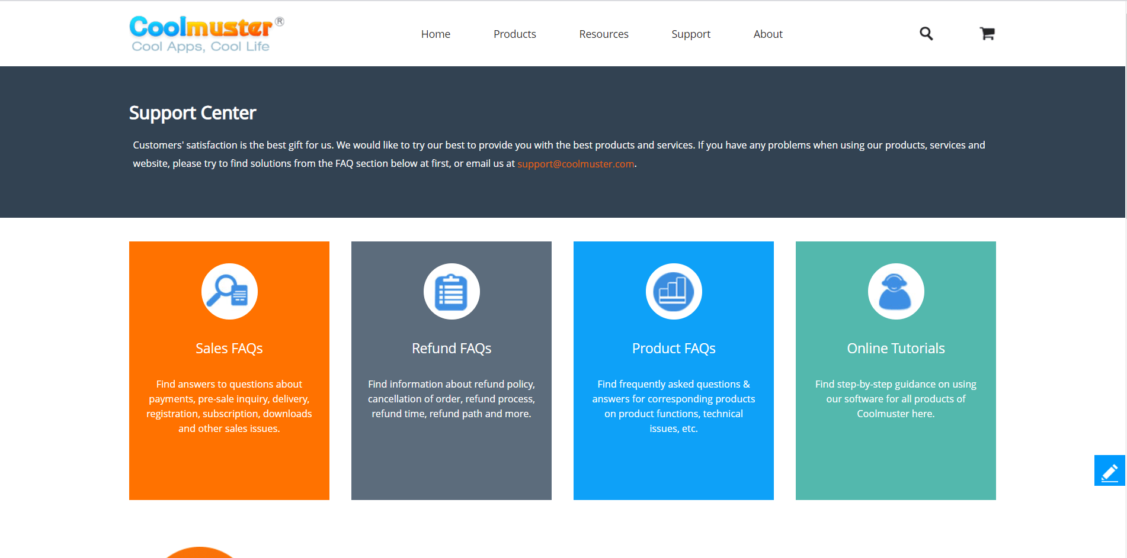This screenshot has width=1127, height=558.
Task: Click the 'Find answers to questions about' description
Action: click(x=229, y=407)
